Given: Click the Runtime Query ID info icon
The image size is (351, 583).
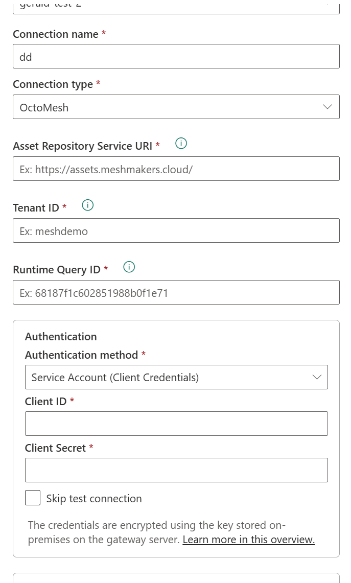Looking at the screenshot, I should (129, 267).
